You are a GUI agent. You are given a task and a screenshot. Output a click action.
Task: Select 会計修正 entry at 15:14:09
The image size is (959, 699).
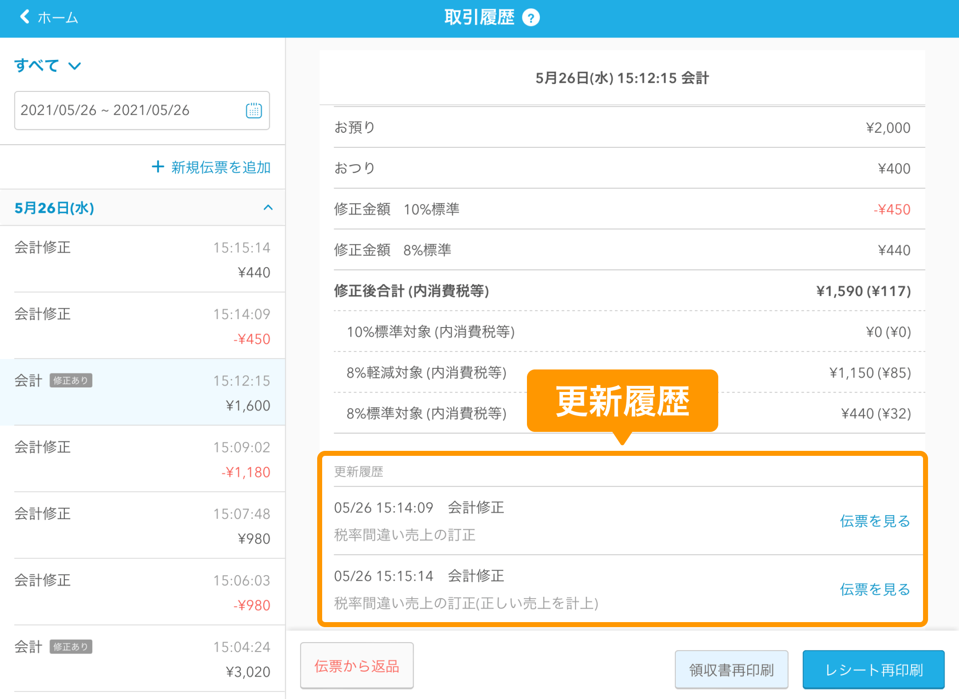(142, 326)
